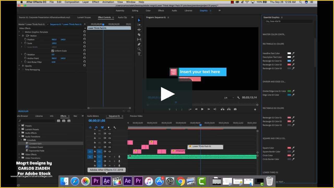Click the Effects panel search field
This screenshot has height=188, width=334.
(x=37, y=121)
